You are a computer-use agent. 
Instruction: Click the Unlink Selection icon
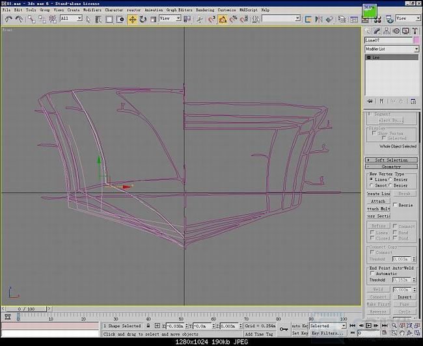pos(42,19)
